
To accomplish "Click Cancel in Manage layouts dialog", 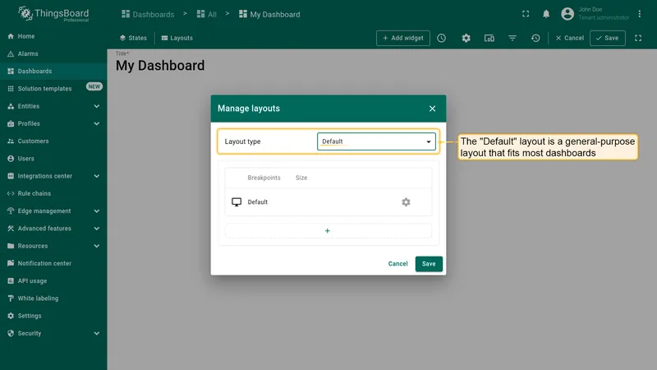I will (x=397, y=264).
